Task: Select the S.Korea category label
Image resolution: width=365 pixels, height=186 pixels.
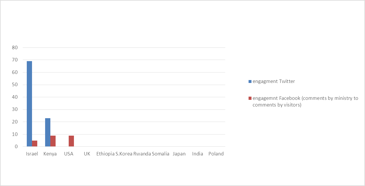Action: (x=124, y=154)
